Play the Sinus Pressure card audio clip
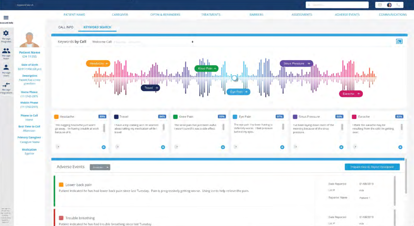 tap(295, 146)
